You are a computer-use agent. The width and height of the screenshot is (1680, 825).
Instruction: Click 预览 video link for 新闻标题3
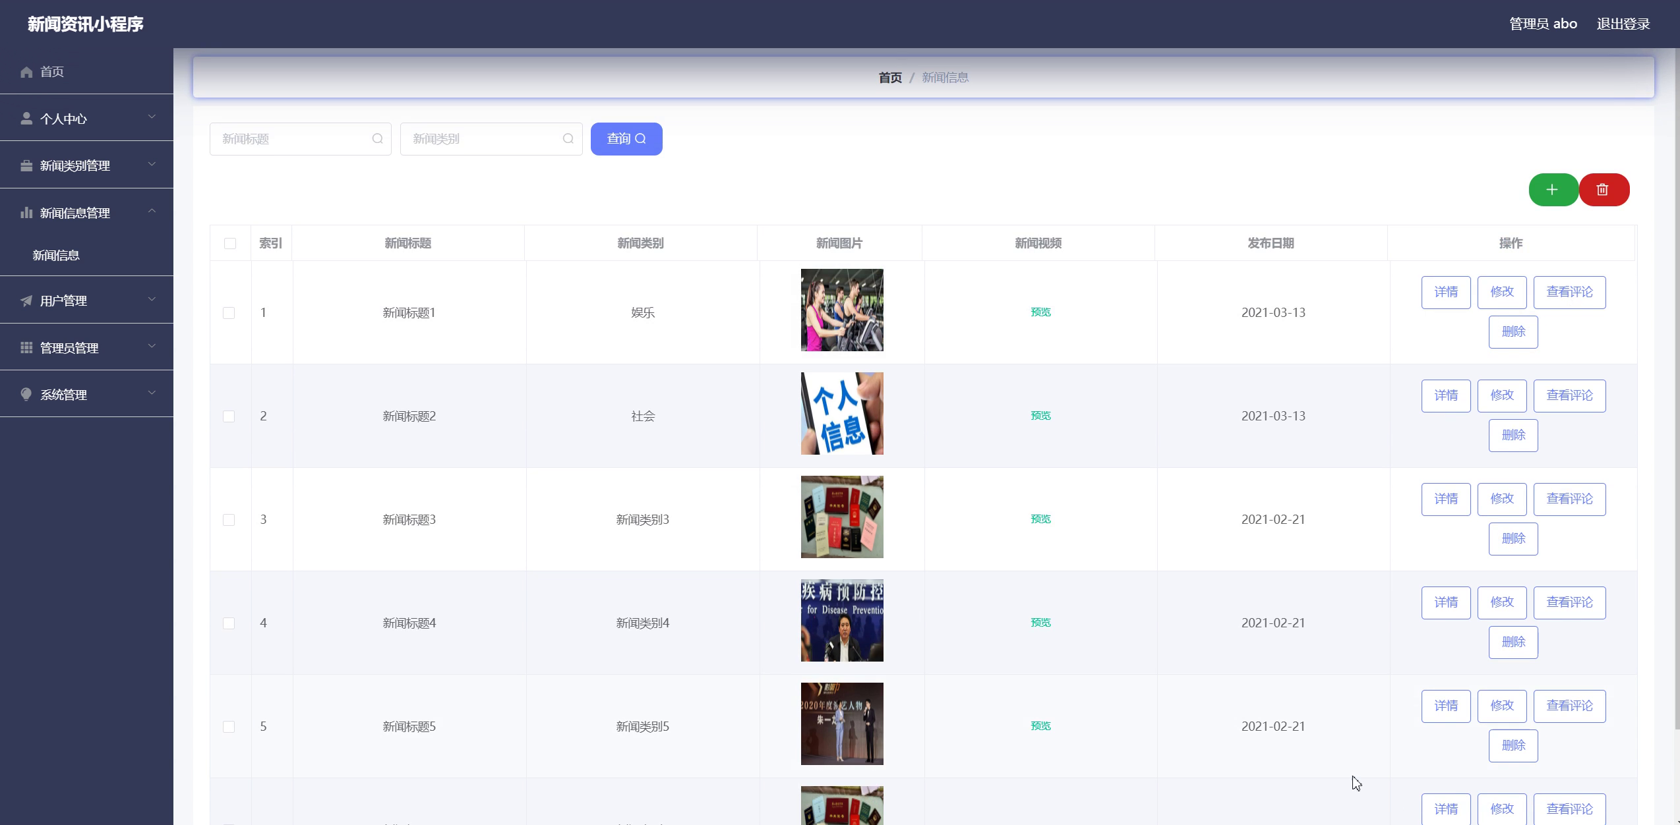pyautogui.click(x=1040, y=519)
